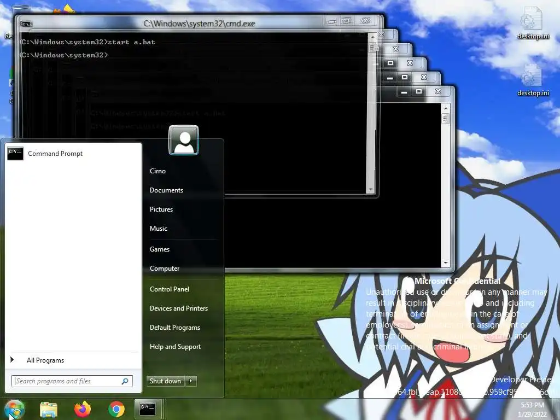The image size is (560, 420).
Task: Open Documents from Start menu
Action: click(x=166, y=190)
